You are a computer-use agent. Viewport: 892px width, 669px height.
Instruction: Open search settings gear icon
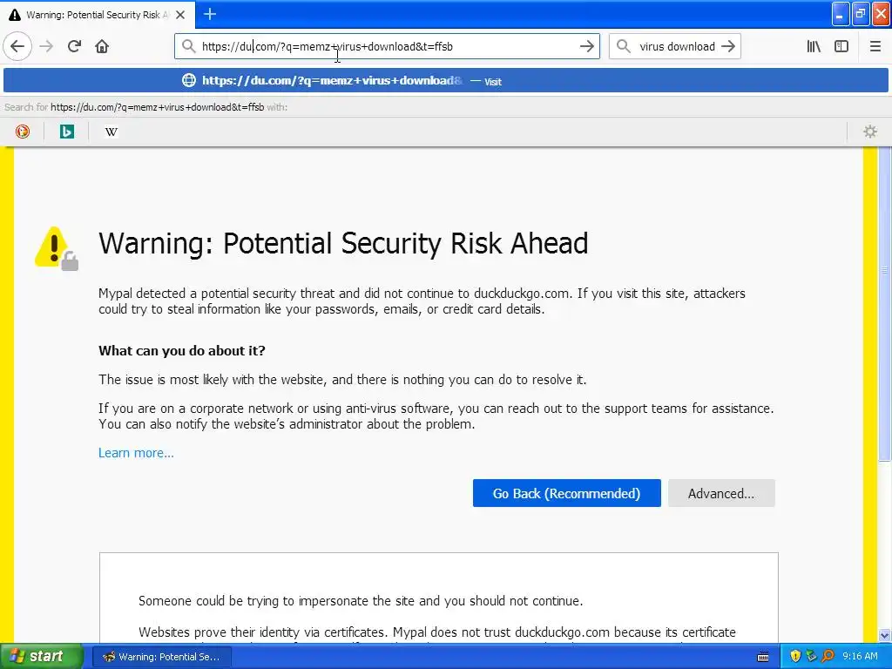(x=869, y=132)
